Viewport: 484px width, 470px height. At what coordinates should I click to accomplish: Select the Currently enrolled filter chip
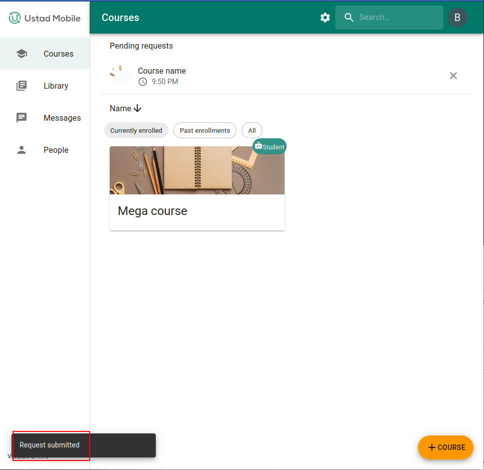click(136, 130)
